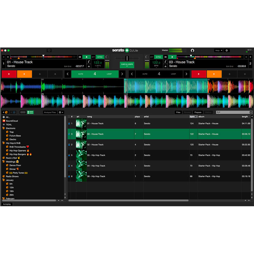Click the headphone cue icon near Master
This screenshot has height=254, width=254.
(193, 50)
